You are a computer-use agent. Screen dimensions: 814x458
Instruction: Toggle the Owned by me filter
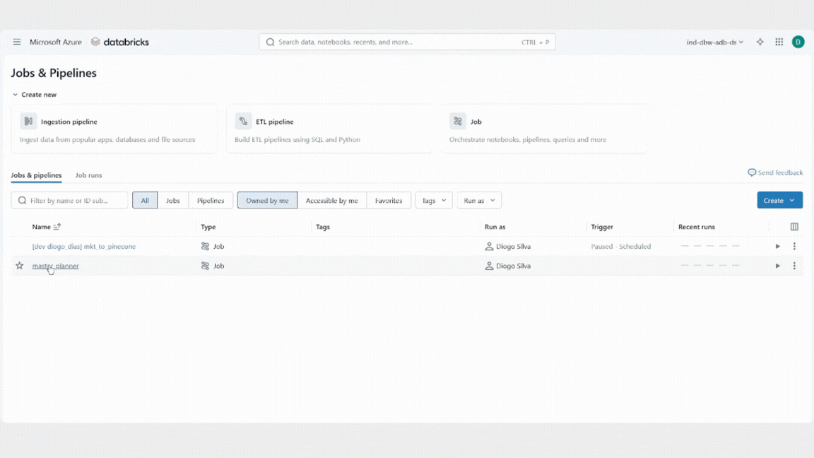267,201
